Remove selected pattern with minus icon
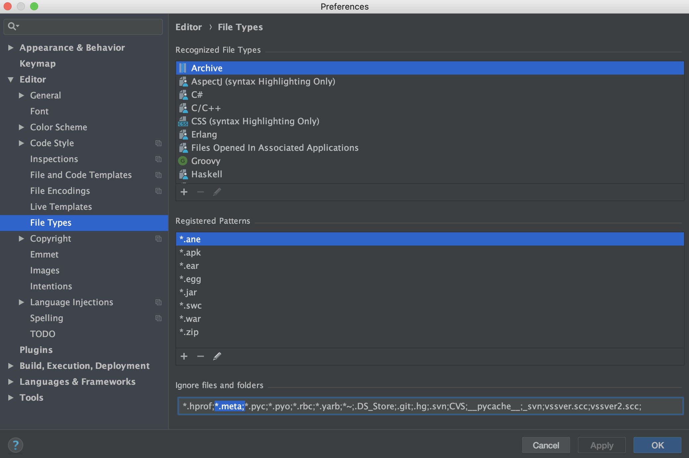Image resolution: width=689 pixels, height=458 pixels. point(200,356)
